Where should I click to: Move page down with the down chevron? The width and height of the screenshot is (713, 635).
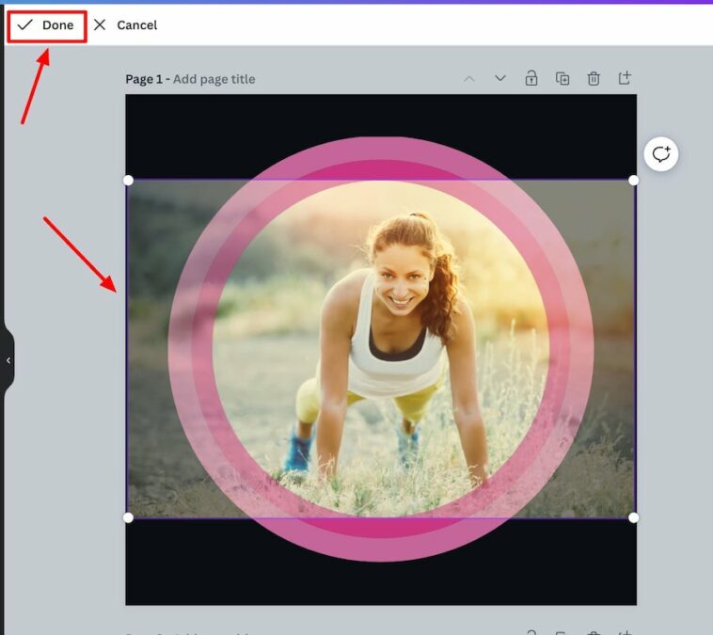coord(500,79)
